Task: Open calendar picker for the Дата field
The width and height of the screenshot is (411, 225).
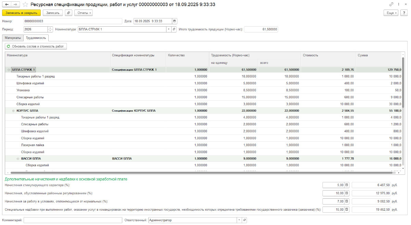Action: click(x=175, y=21)
